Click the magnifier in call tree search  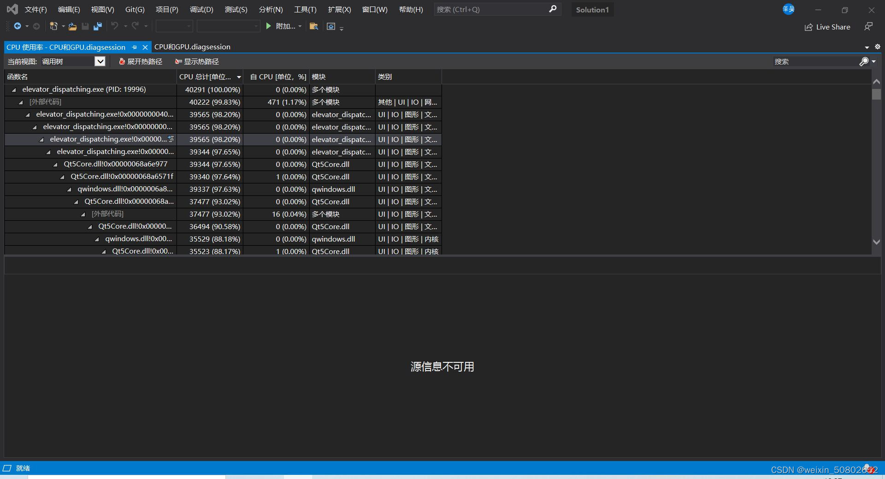tap(864, 61)
